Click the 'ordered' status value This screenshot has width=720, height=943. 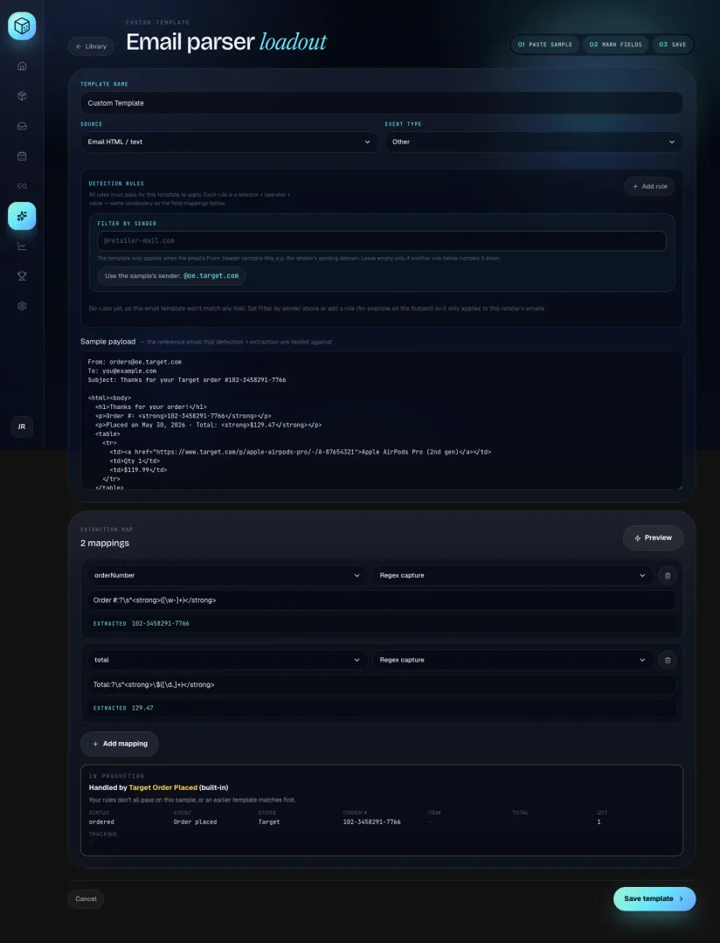point(101,822)
